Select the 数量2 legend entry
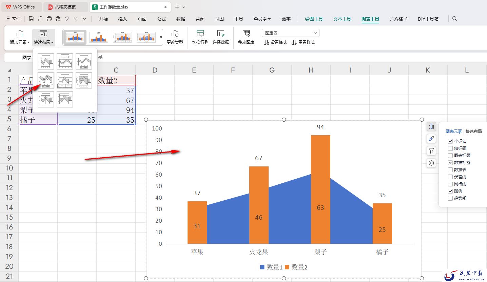Image resolution: width=487 pixels, height=282 pixels. click(296, 267)
